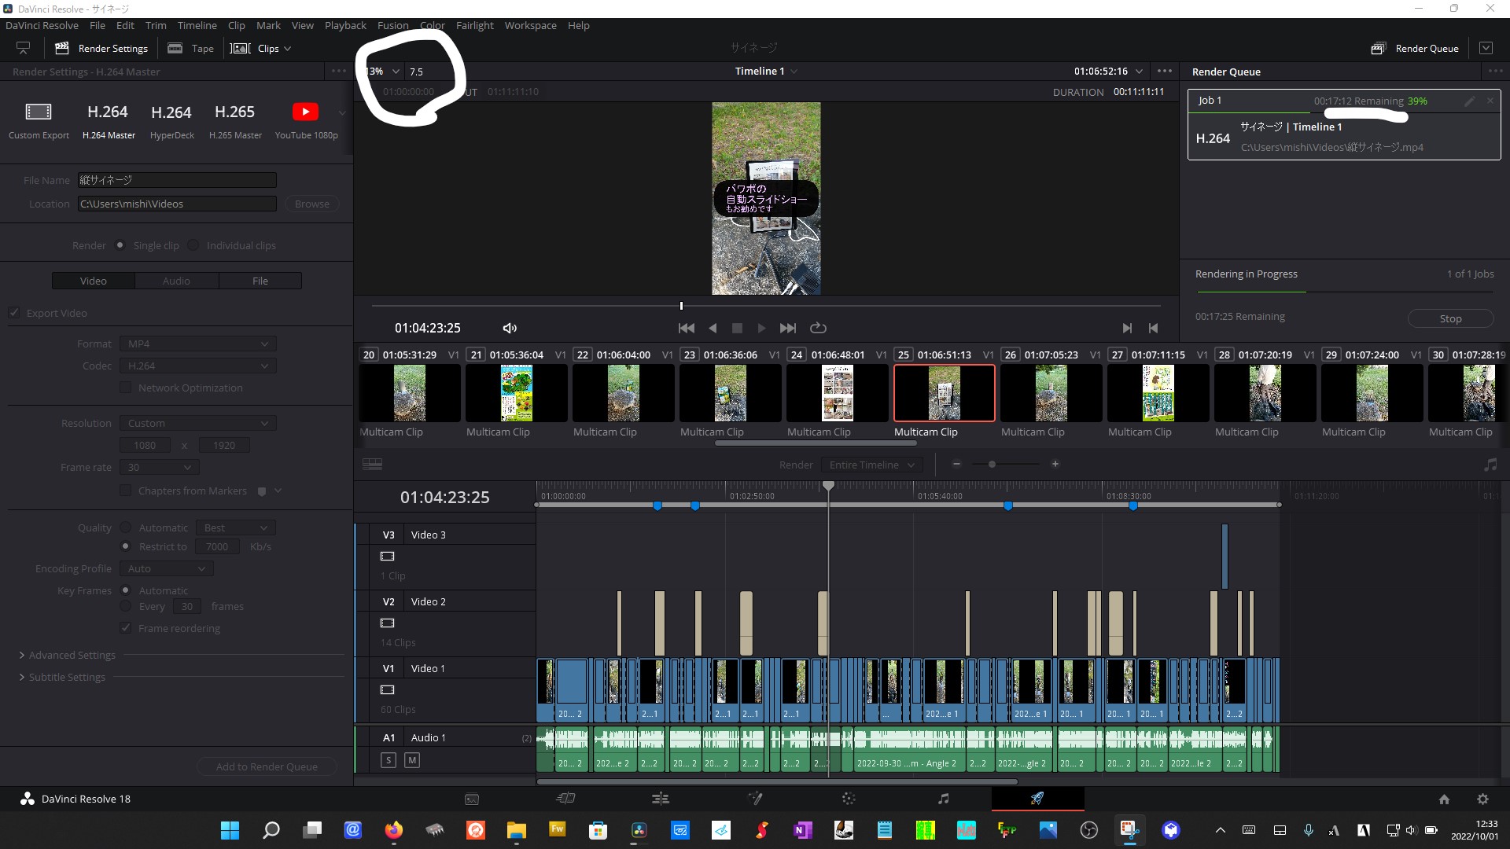Toggle the Export Video checkbox
This screenshot has height=849, width=1510.
14,313
